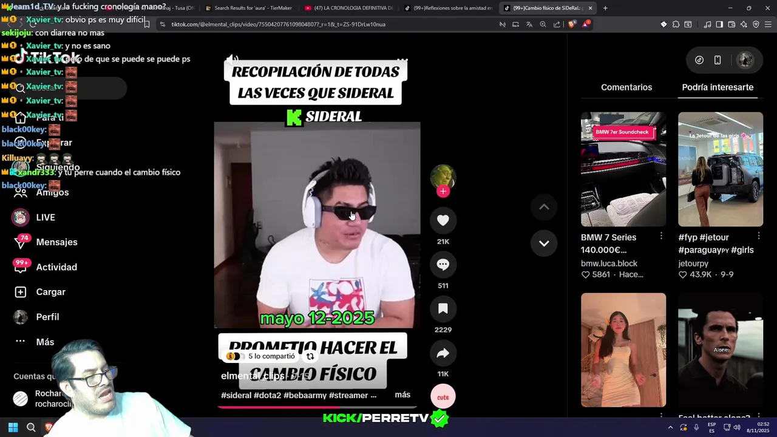Close the 'Cambio físico de SiDeRaL' tab
This screenshot has width=777, height=437.
click(x=590, y=8)
